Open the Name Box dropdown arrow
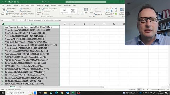 click(11, 20)
